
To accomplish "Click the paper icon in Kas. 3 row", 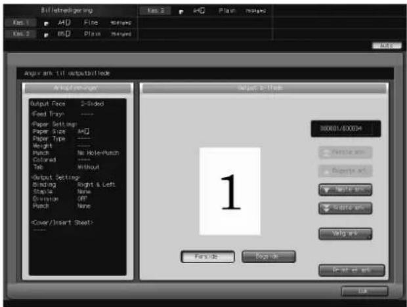I will 181,12.
